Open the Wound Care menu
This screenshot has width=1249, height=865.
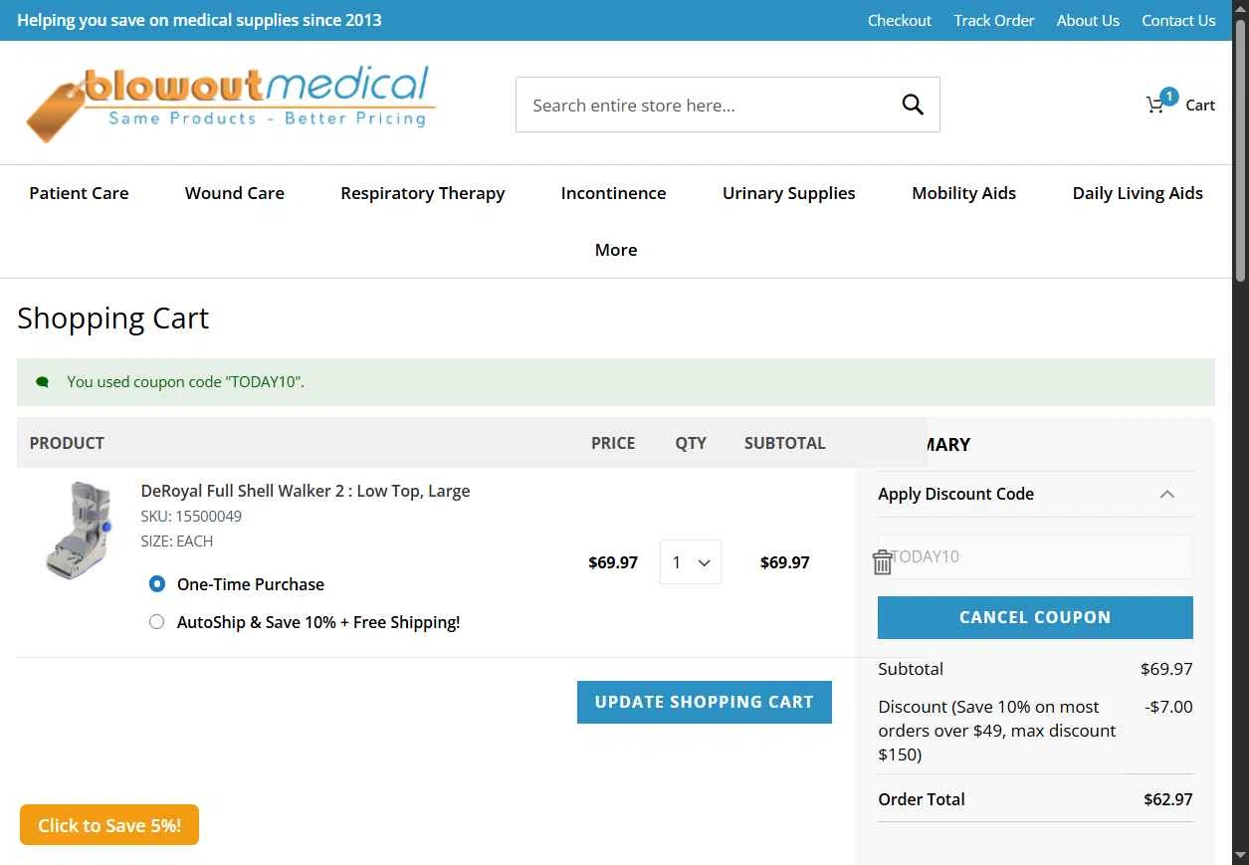[x=235, y=193]
